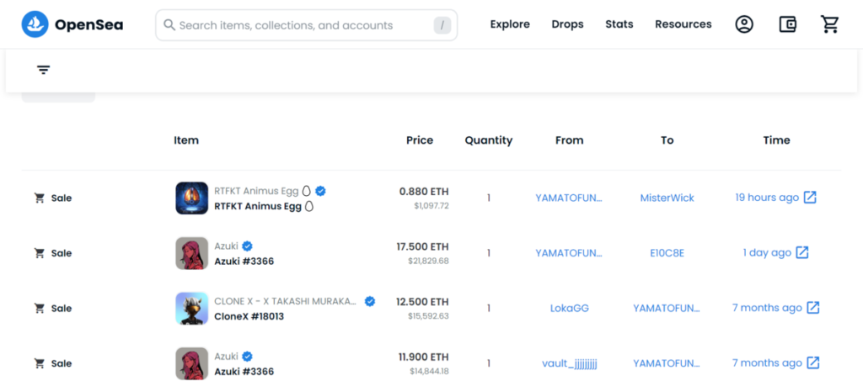Open LokaGG seller profile link
Viewport: 863px width, 391px height.
coord(569,308)
